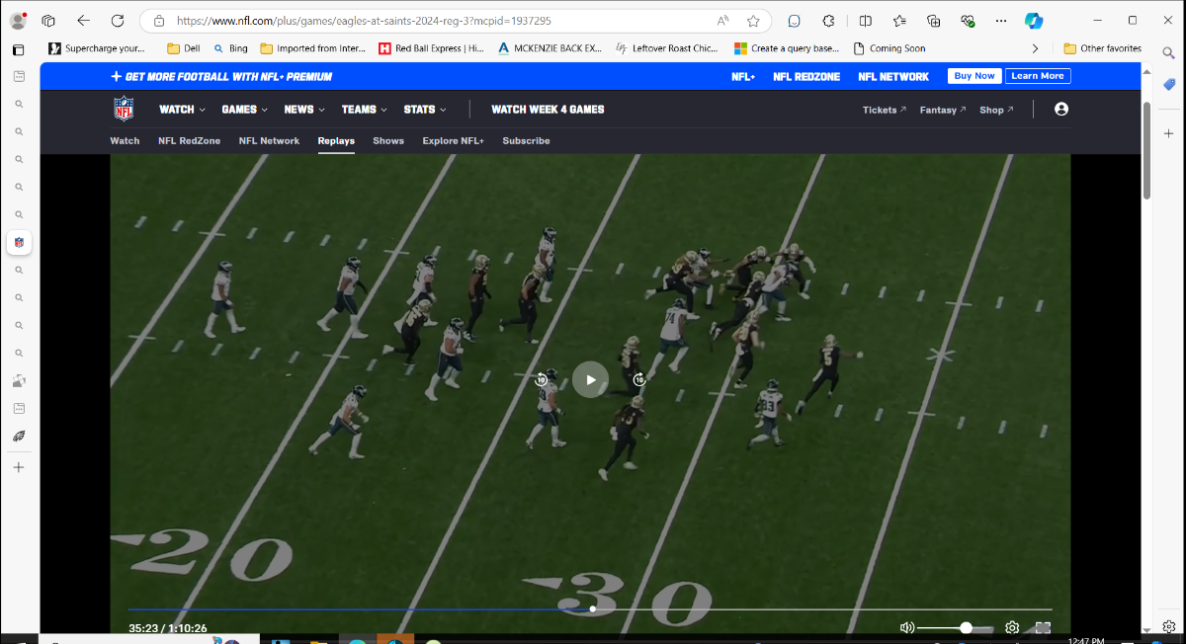Expand the WATCH dropdown menu
The width and height of the screenshot is (1186, 644).
tap(182, 110)
